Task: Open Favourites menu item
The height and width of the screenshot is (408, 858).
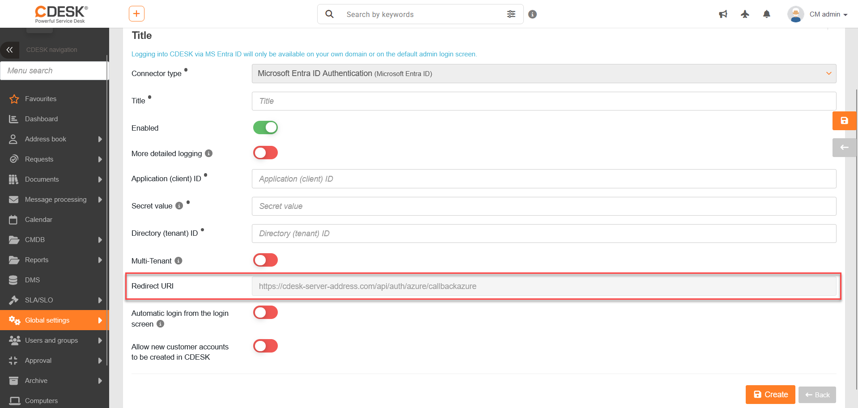Action: 54,99
